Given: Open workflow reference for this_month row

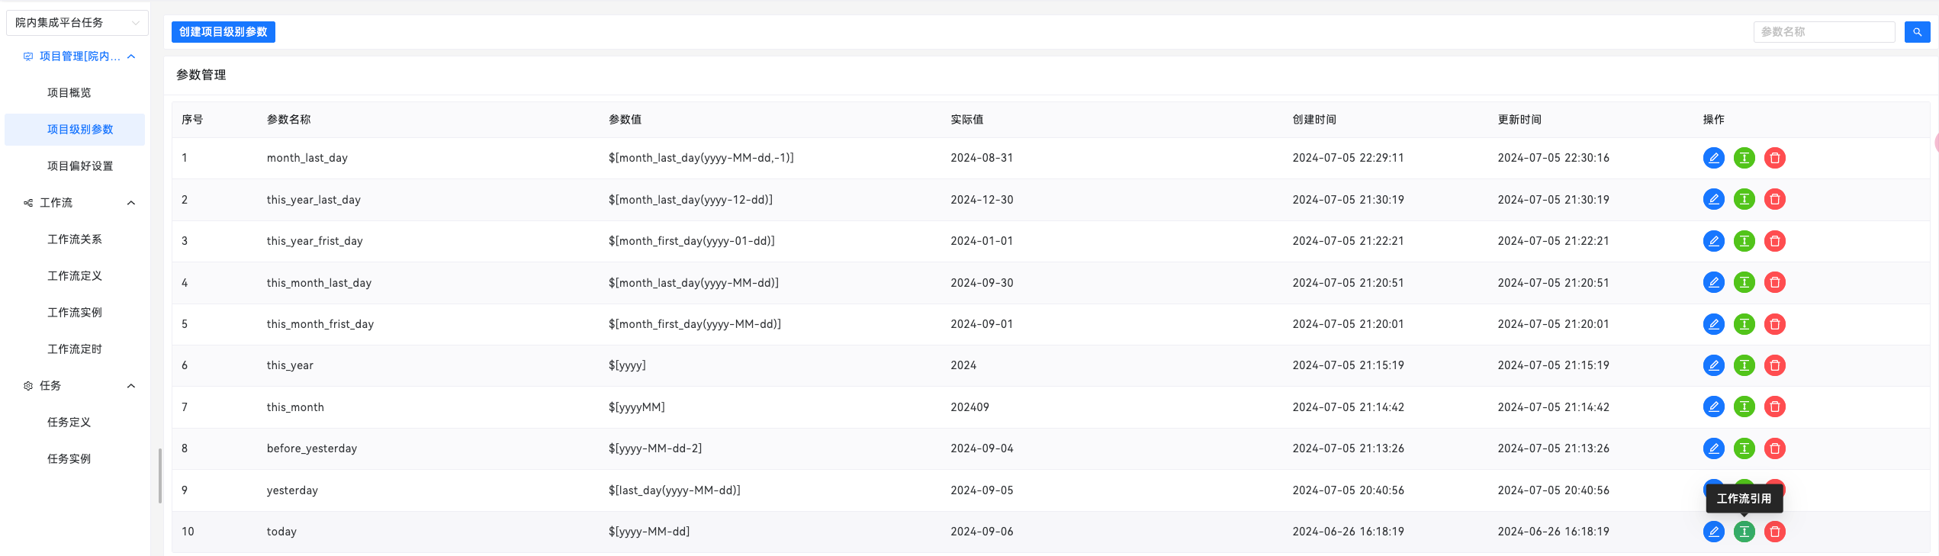Looking at the screenshot, I should (1744, 407).
